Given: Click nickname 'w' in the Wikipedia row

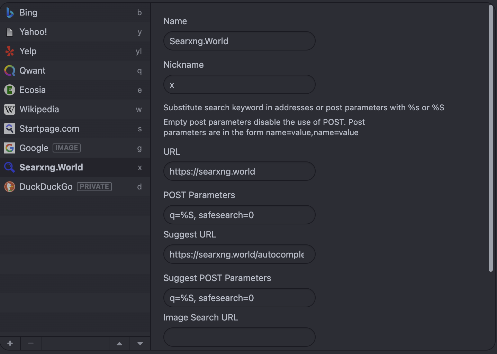Looking at the screenshot, I should [139, 110].
